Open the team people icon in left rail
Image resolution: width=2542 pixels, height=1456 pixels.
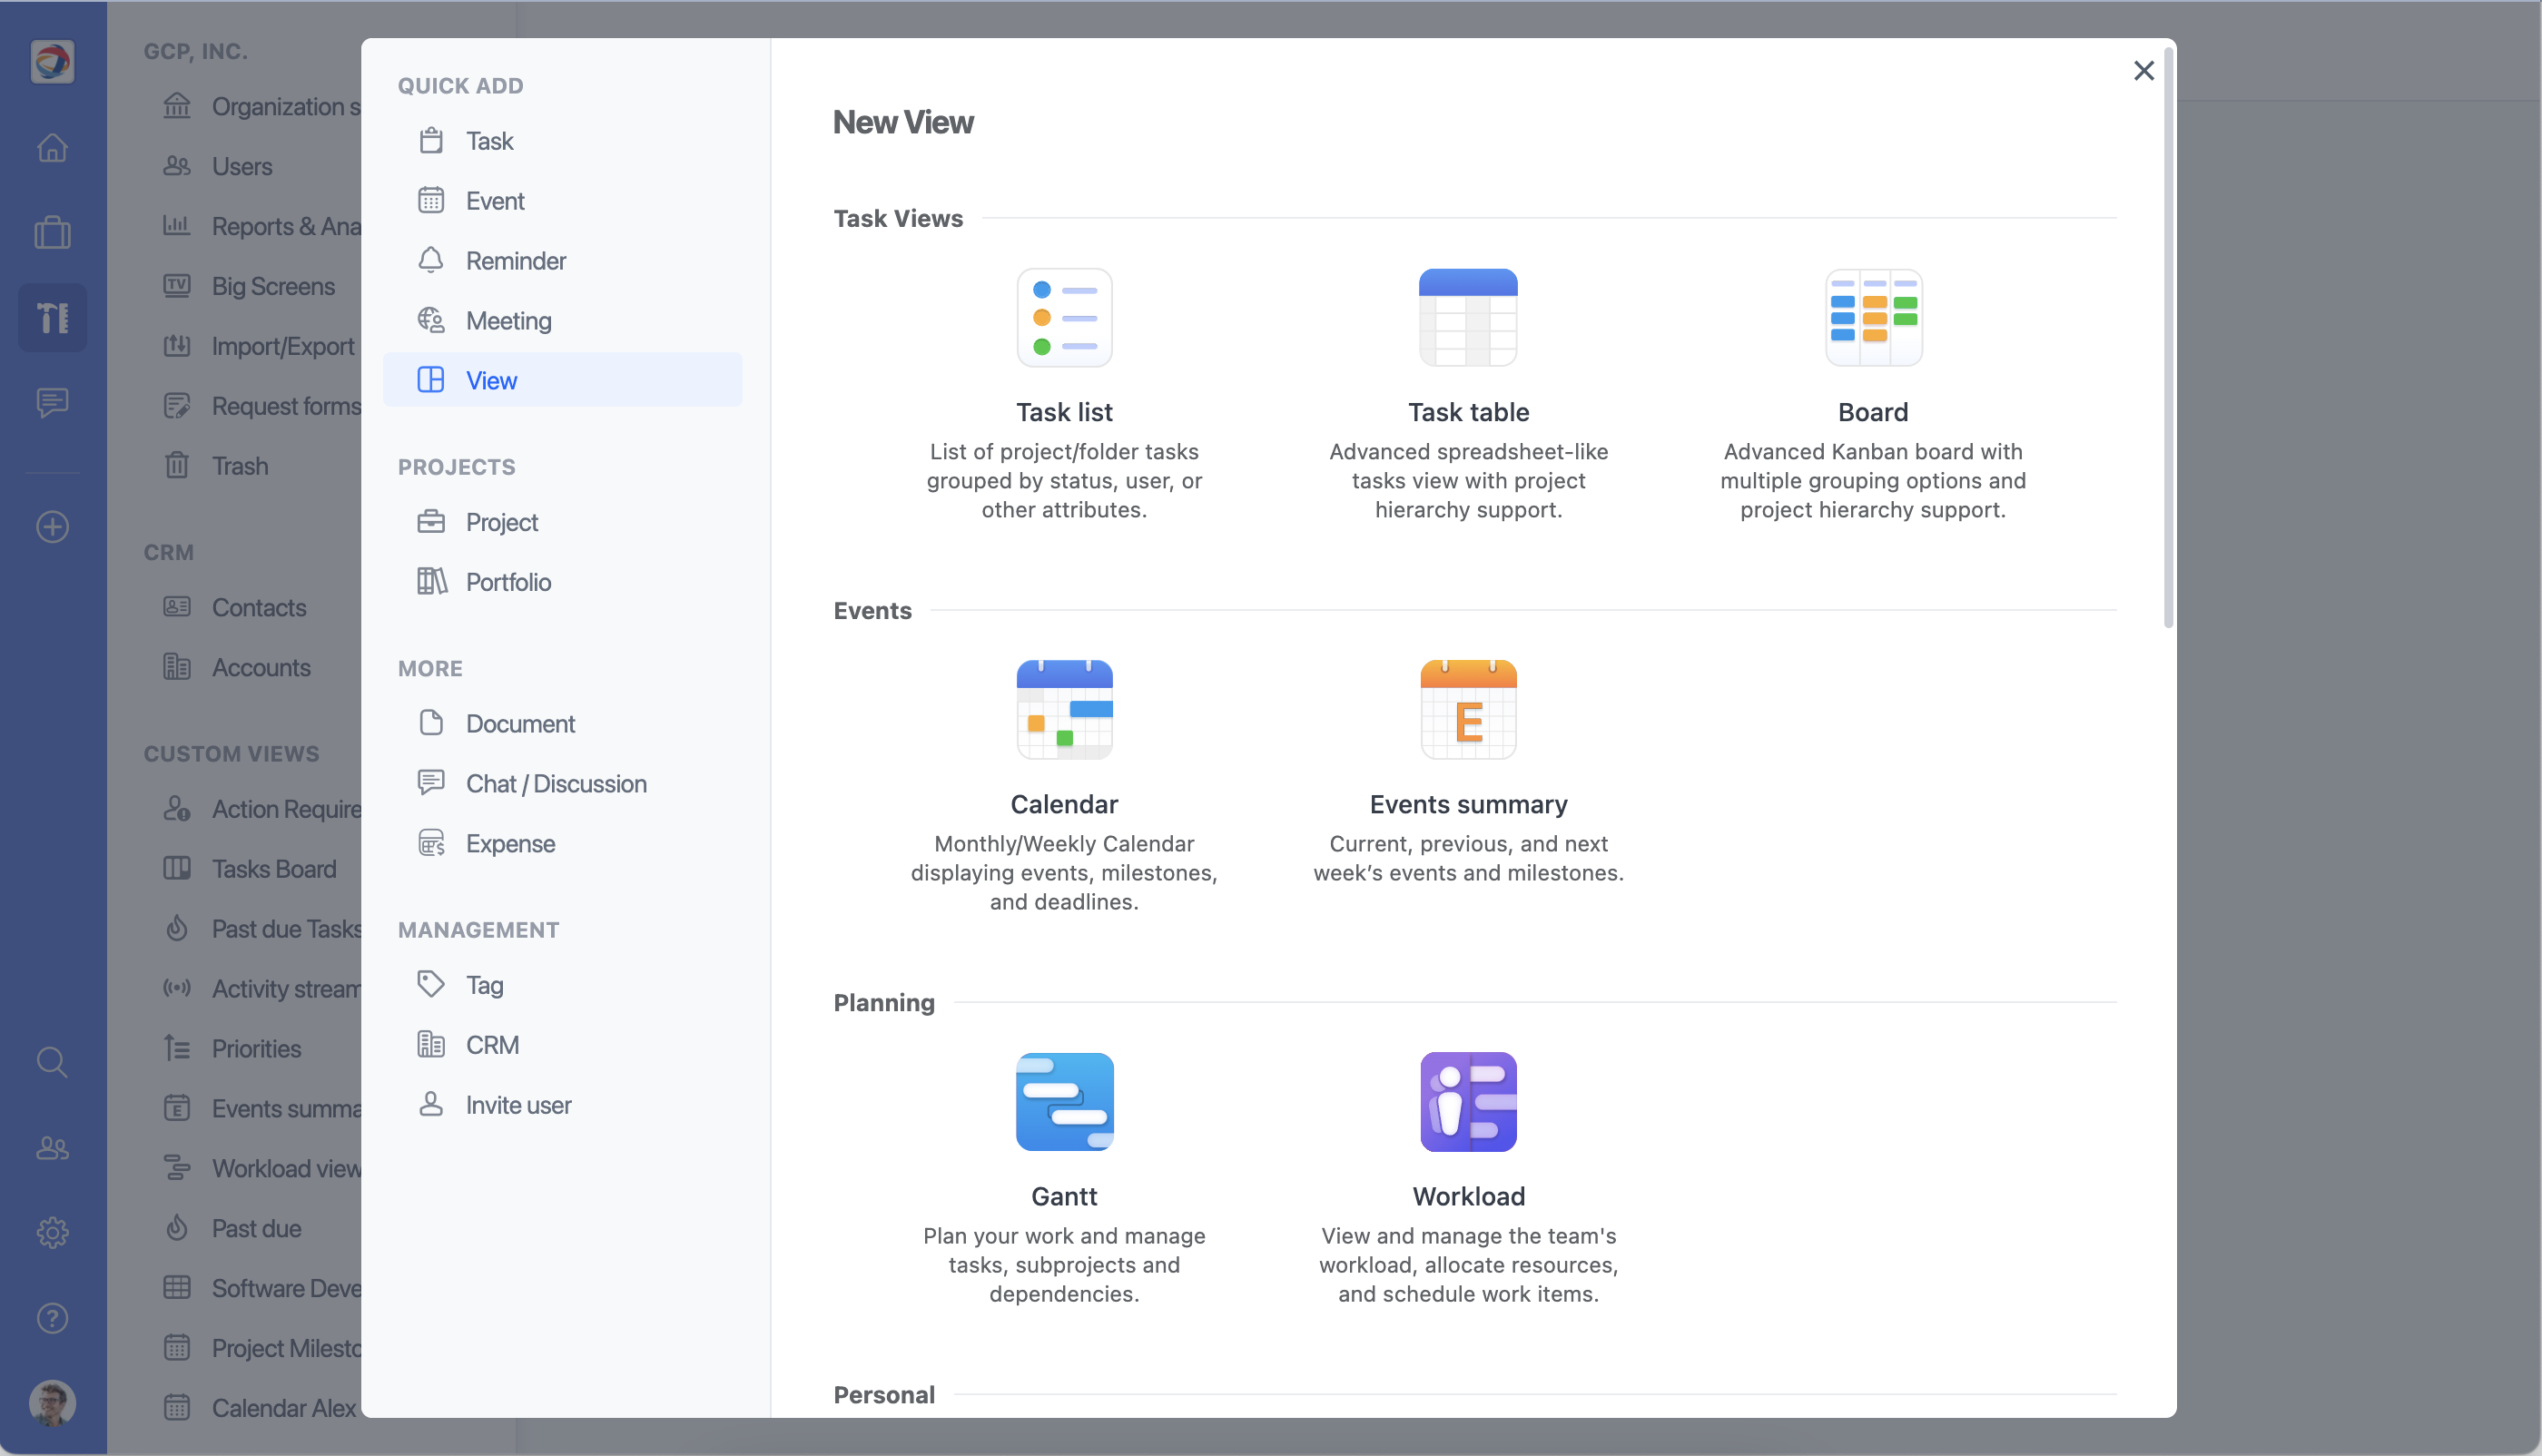(52, 1148)
